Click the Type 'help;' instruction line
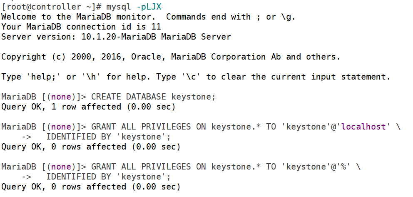The height and width of the screenshot is (197, 413). coord(196,77)
